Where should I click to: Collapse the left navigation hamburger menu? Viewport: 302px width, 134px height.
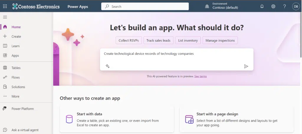[x=5, y=17]
